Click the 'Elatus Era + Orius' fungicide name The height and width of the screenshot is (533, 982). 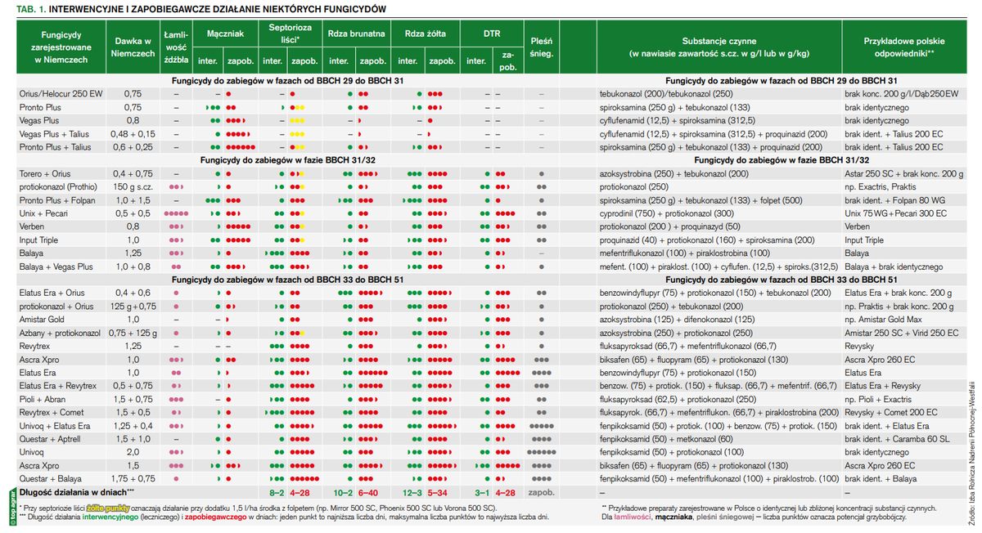click(x=52, y=293)
